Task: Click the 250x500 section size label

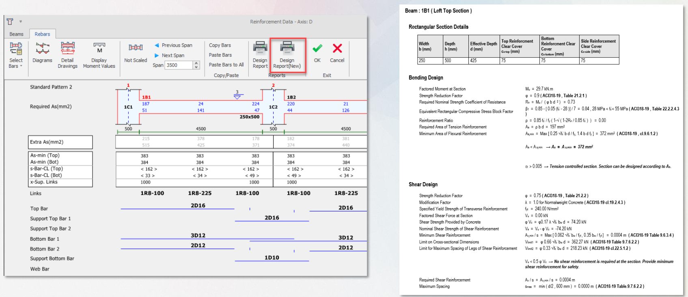Action: point(250,117)
